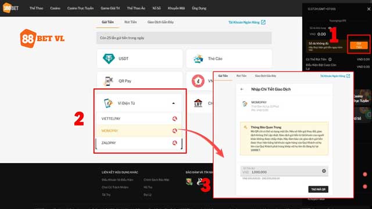The image size is (372, 209).
Task: Open Tài Khoản Ngân Hàng link in inset panel
Action: (332, 76)
